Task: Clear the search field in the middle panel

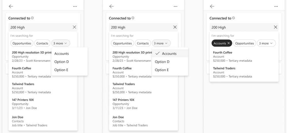Action: (175, 27)
